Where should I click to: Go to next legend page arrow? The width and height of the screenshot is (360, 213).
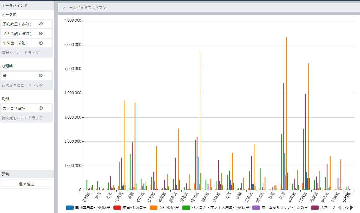352,207
